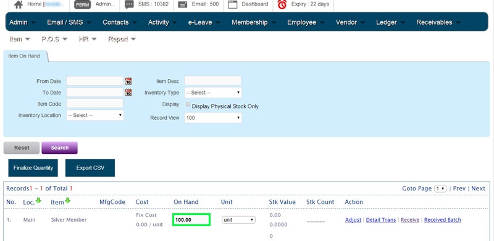Click the Email envelope icon

coord(183,4)
